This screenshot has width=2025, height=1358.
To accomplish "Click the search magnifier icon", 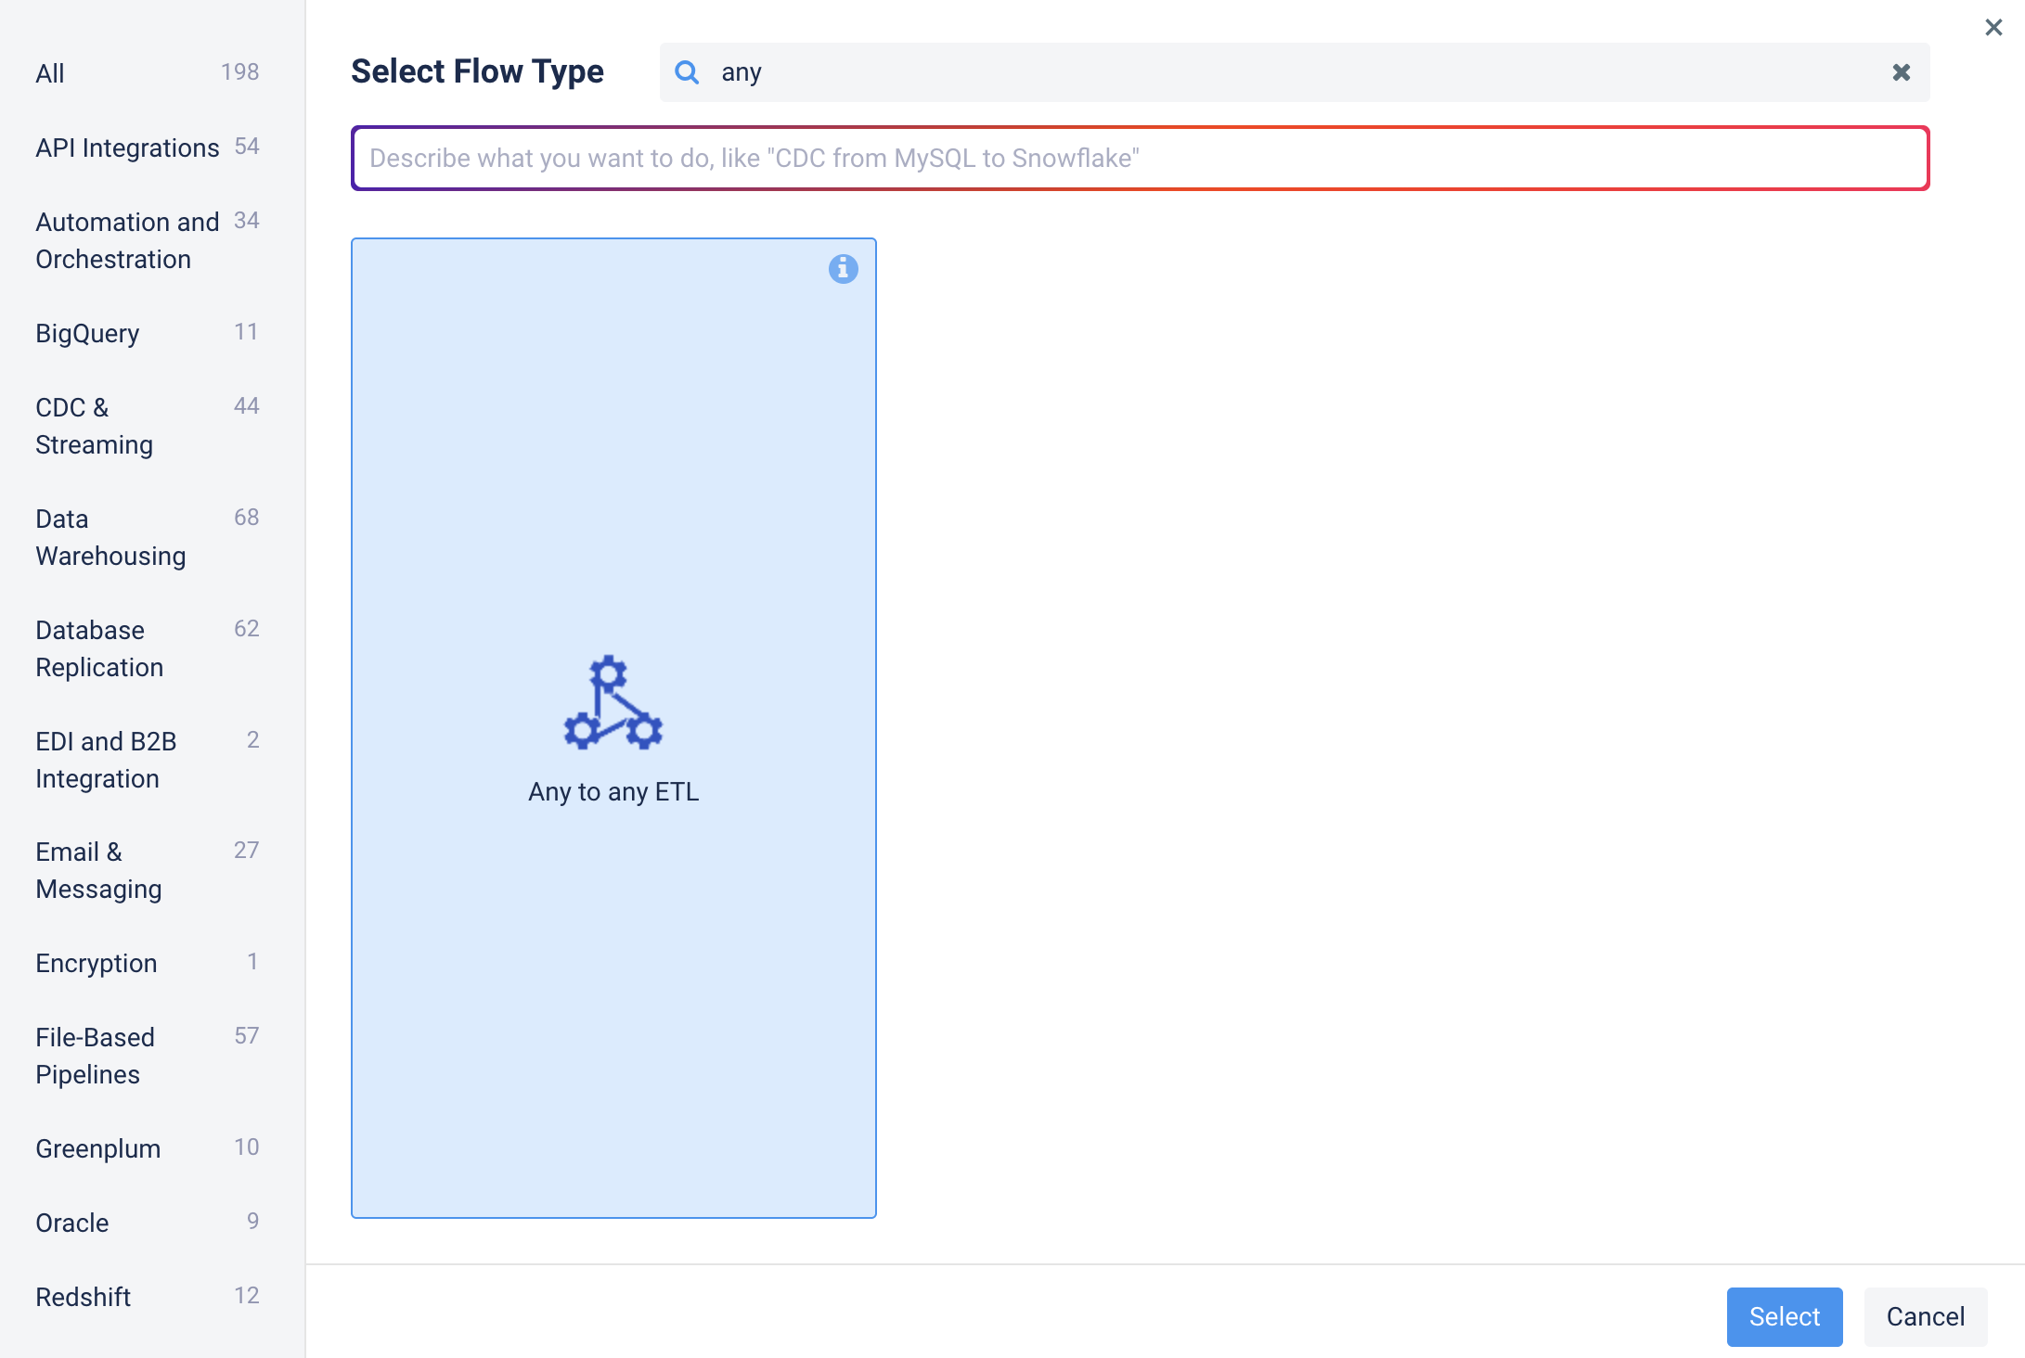I will click(x=687, y=72).
